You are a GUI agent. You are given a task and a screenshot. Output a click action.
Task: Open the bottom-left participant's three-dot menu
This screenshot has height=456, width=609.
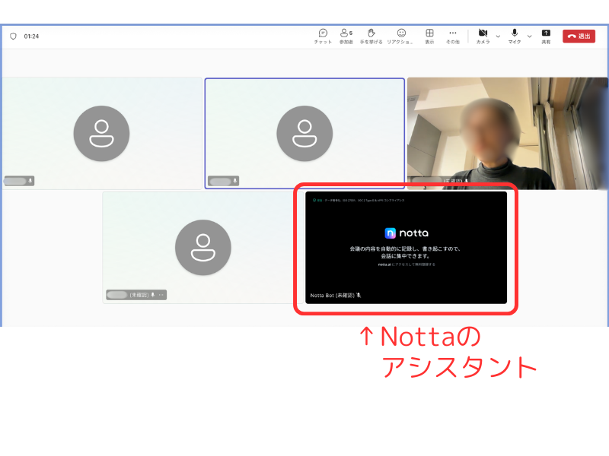pyautogui.click(x=161, y=295)
